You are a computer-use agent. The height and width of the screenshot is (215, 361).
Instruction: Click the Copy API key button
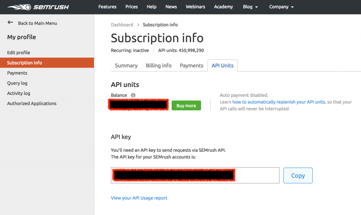click(x=298, y=176)
